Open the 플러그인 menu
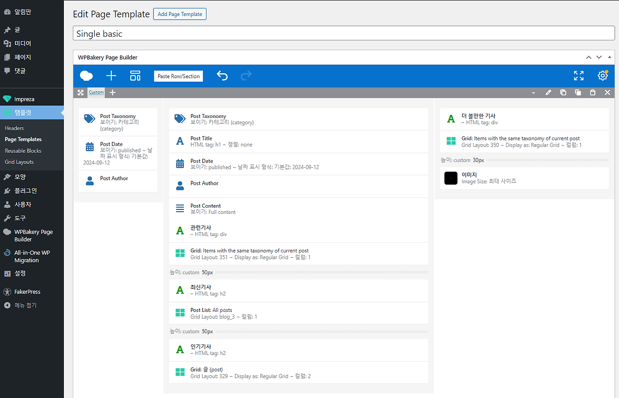This screenshot has height=398, width=619. click(x=32, y=191)
